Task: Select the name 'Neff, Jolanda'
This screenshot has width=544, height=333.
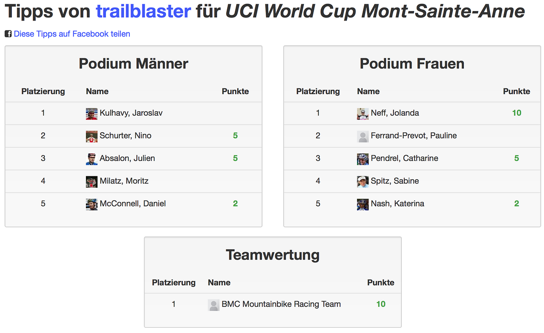Action: 395,113
